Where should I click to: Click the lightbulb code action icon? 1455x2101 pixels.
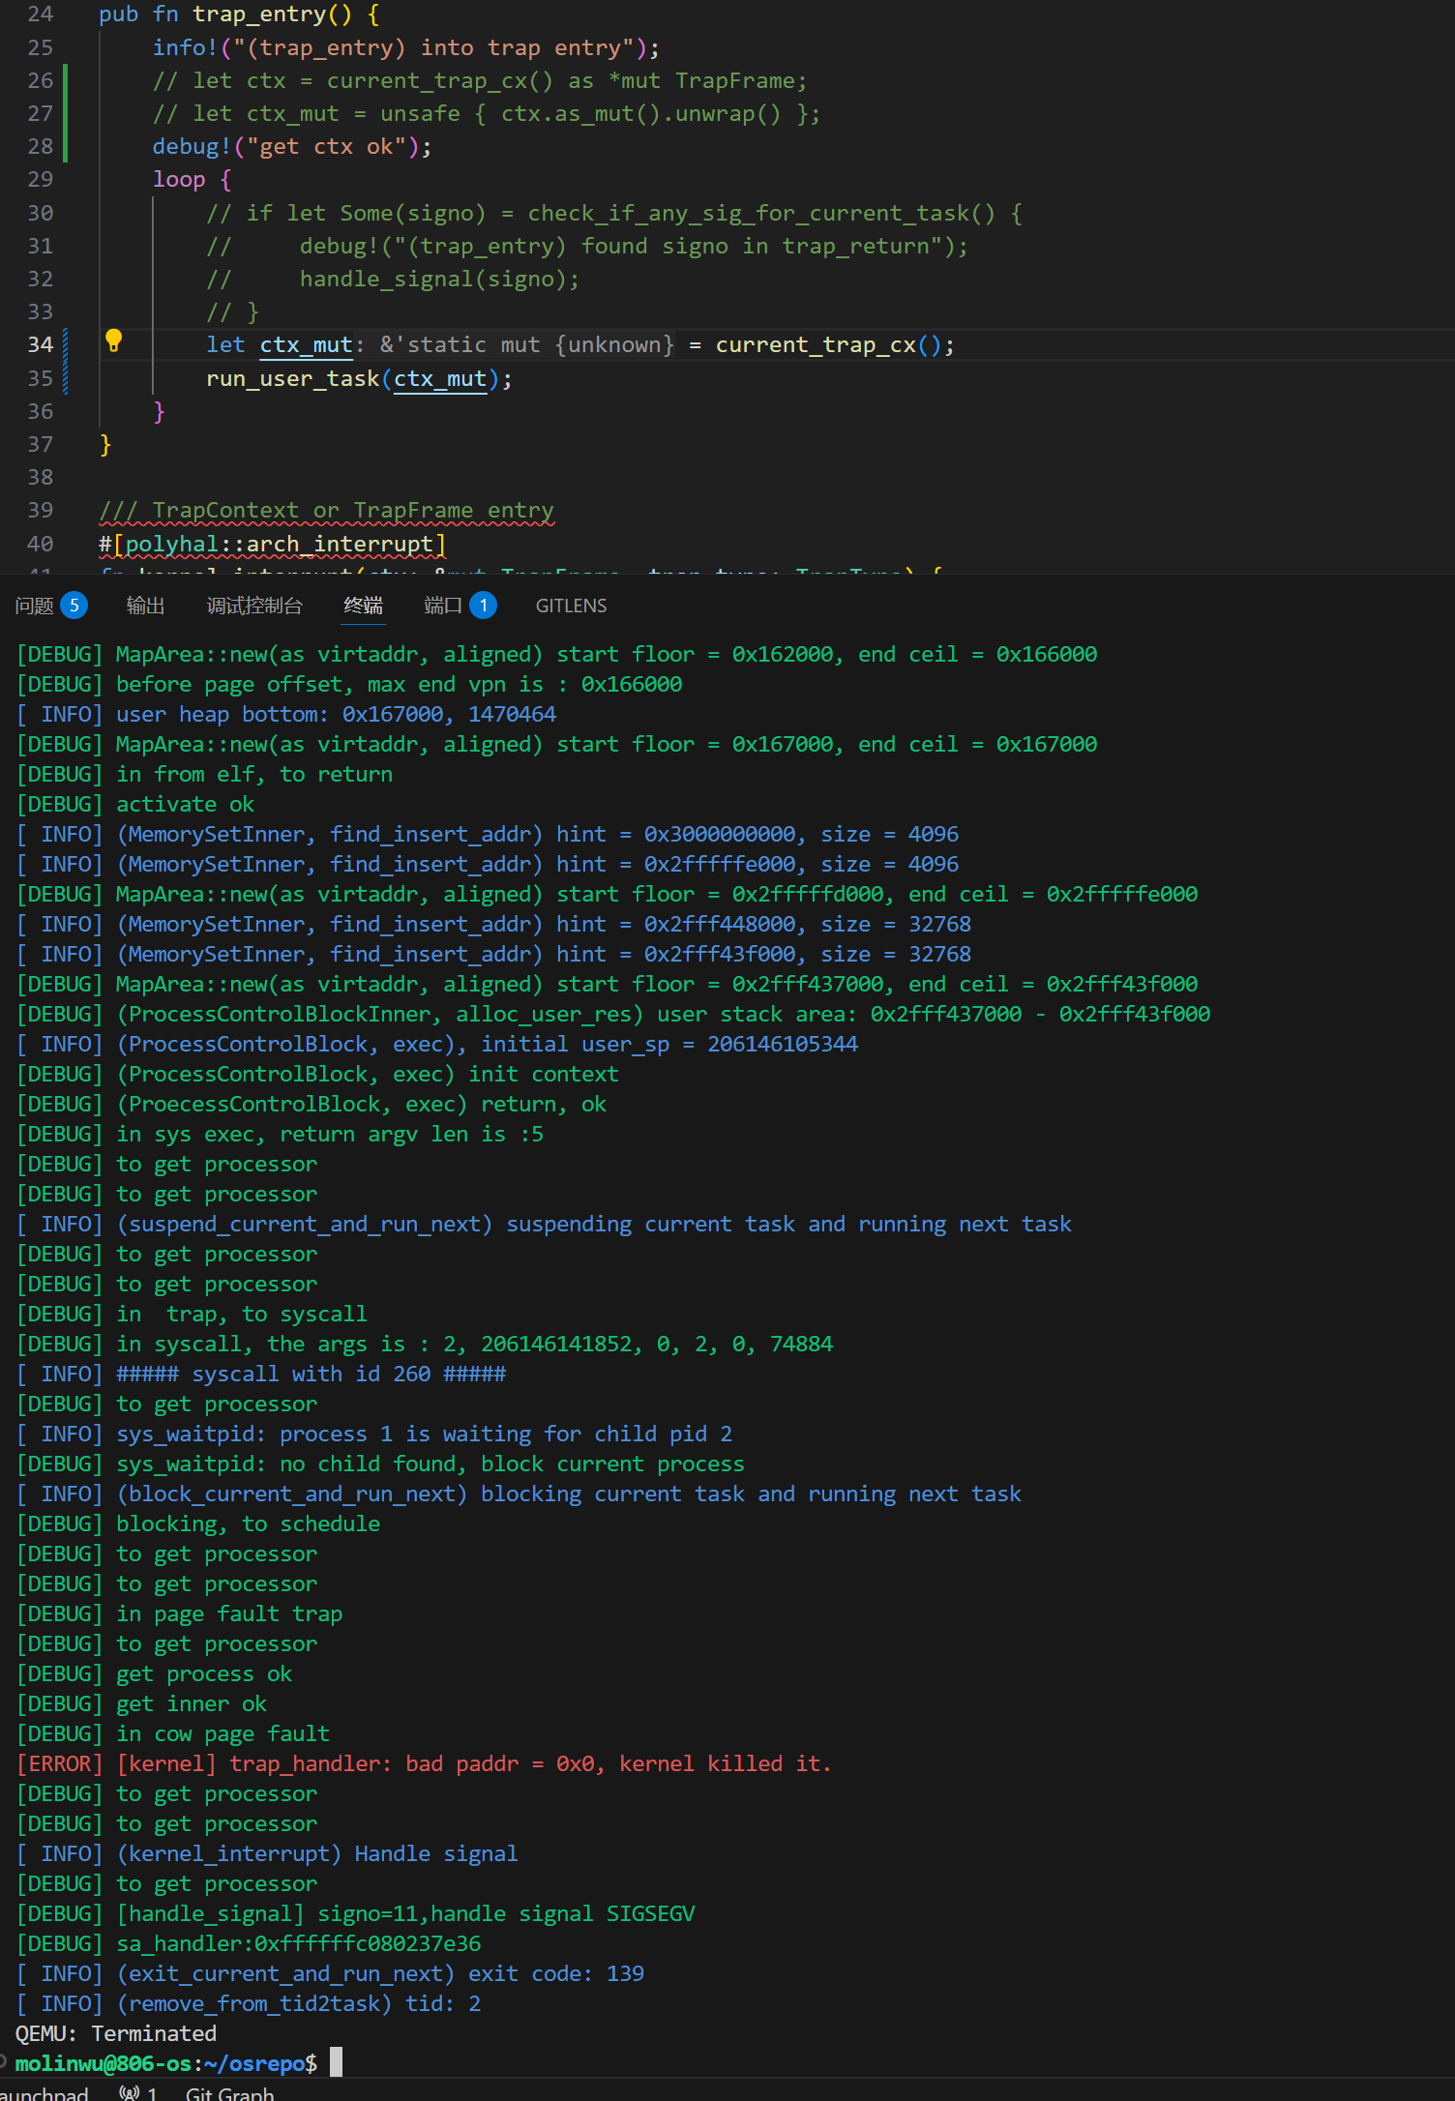click(x=113, y=340)
